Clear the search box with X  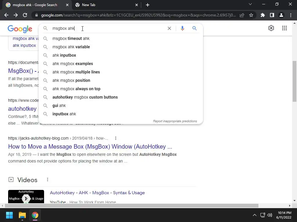169,28
